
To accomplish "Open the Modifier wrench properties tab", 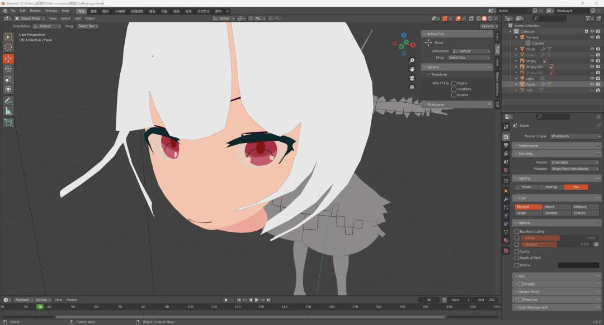I will point(506,199).
